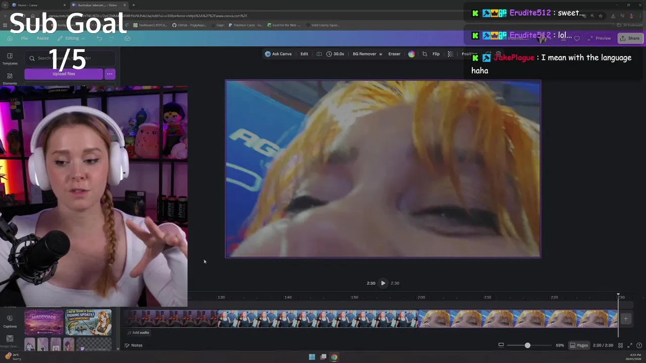The width and height of the screenshot is (646, 363).
Task: Open the Windows Start menu
Action: pos(312,357)
